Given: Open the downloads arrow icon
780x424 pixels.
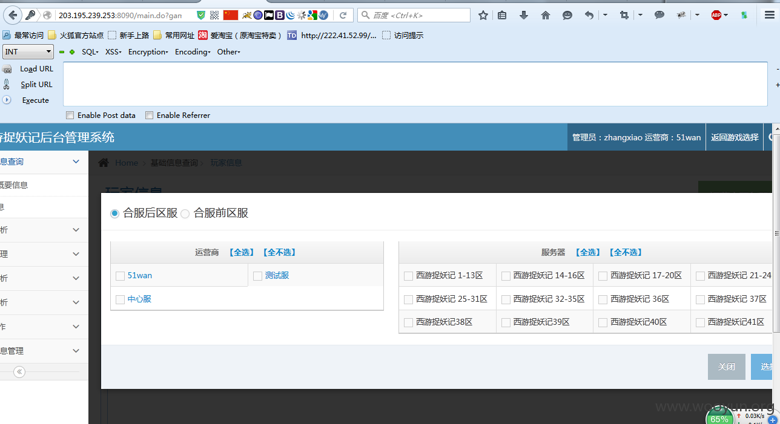Looking at the screenshot, I should 524,15.
